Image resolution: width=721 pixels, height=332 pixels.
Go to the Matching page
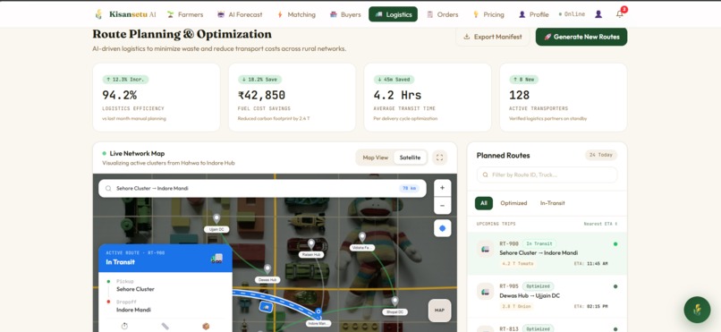point(296,14)
